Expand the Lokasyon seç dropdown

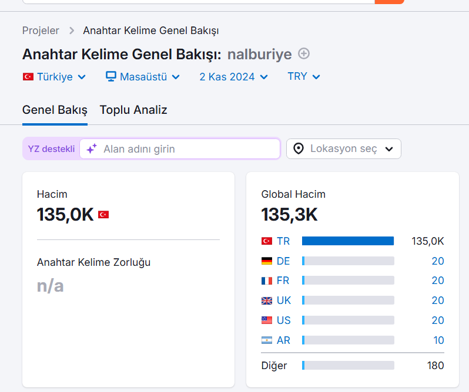(x=344, y=148)
